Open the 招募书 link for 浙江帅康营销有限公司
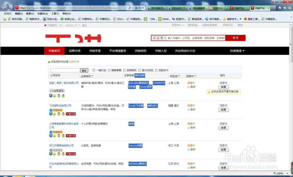This screenshot has width=293, height=177. (x=223, y=146)
